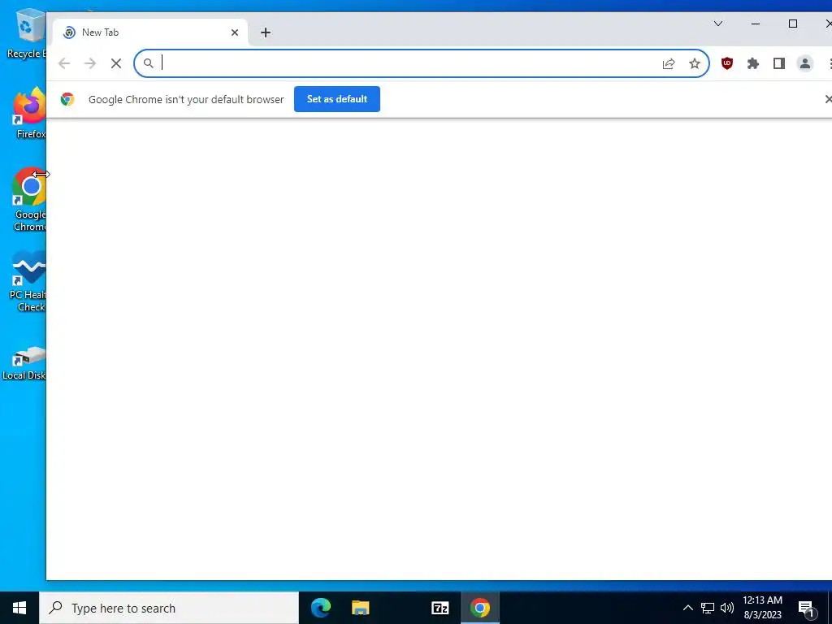Image resolution: width=832 pixels, height=624 pixels.
Task: Click the magnifier icon in the address bar
Action: point(149,63)
